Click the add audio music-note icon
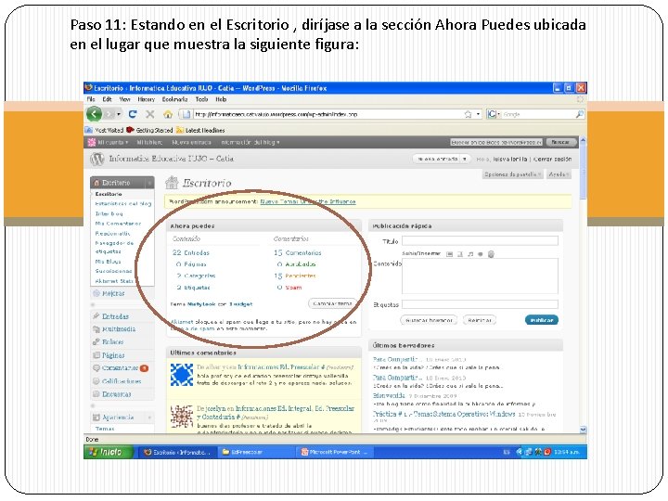The width and height of the screenshot is (668, 501). coord(470,254)
